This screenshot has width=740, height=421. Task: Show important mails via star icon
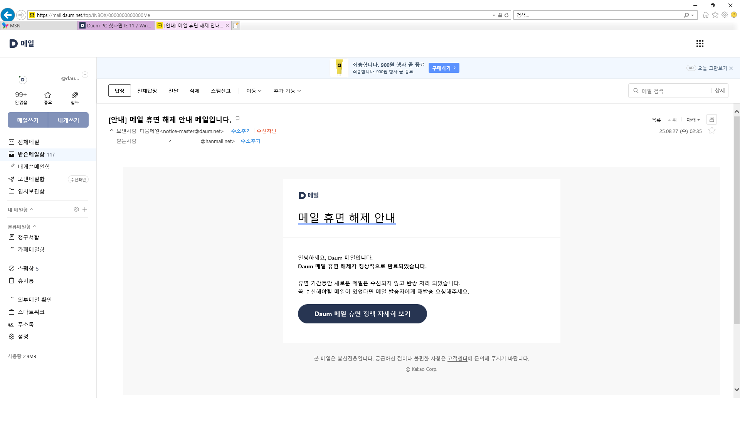click(x=48, y=95)
